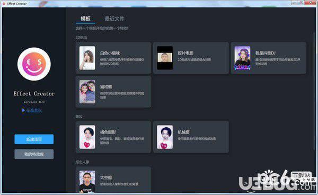Click the 猫和狗 two-face thumbnail
The image size is (318, 195).
[x=87, y=92]
